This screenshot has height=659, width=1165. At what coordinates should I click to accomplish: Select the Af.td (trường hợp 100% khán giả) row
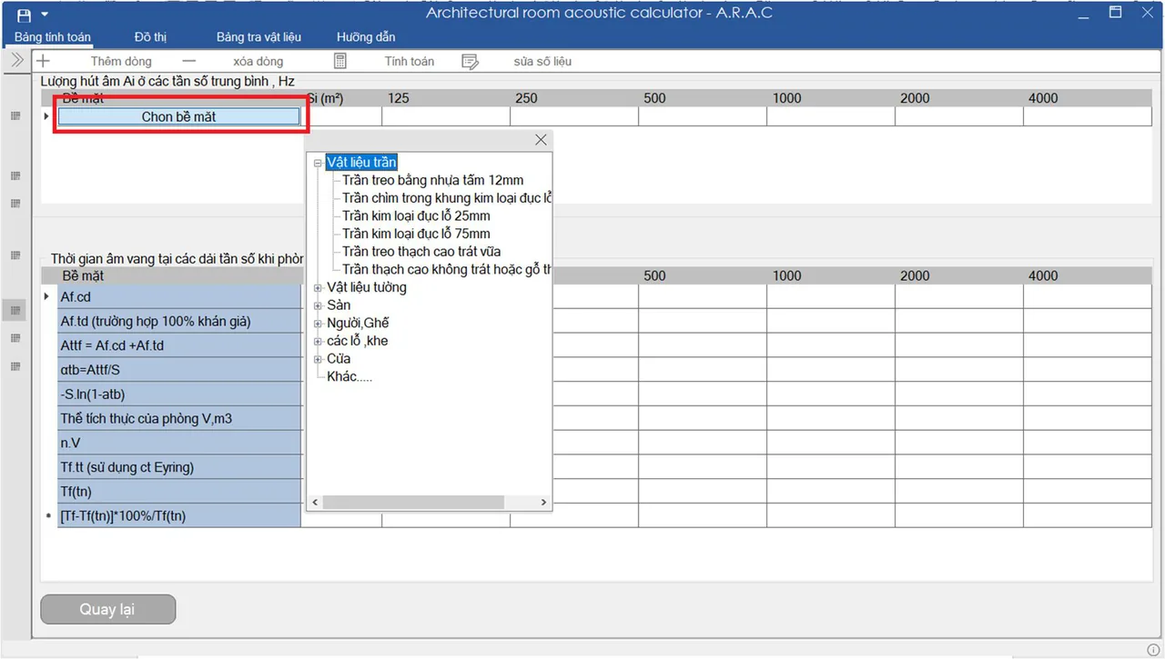[179, 322]
